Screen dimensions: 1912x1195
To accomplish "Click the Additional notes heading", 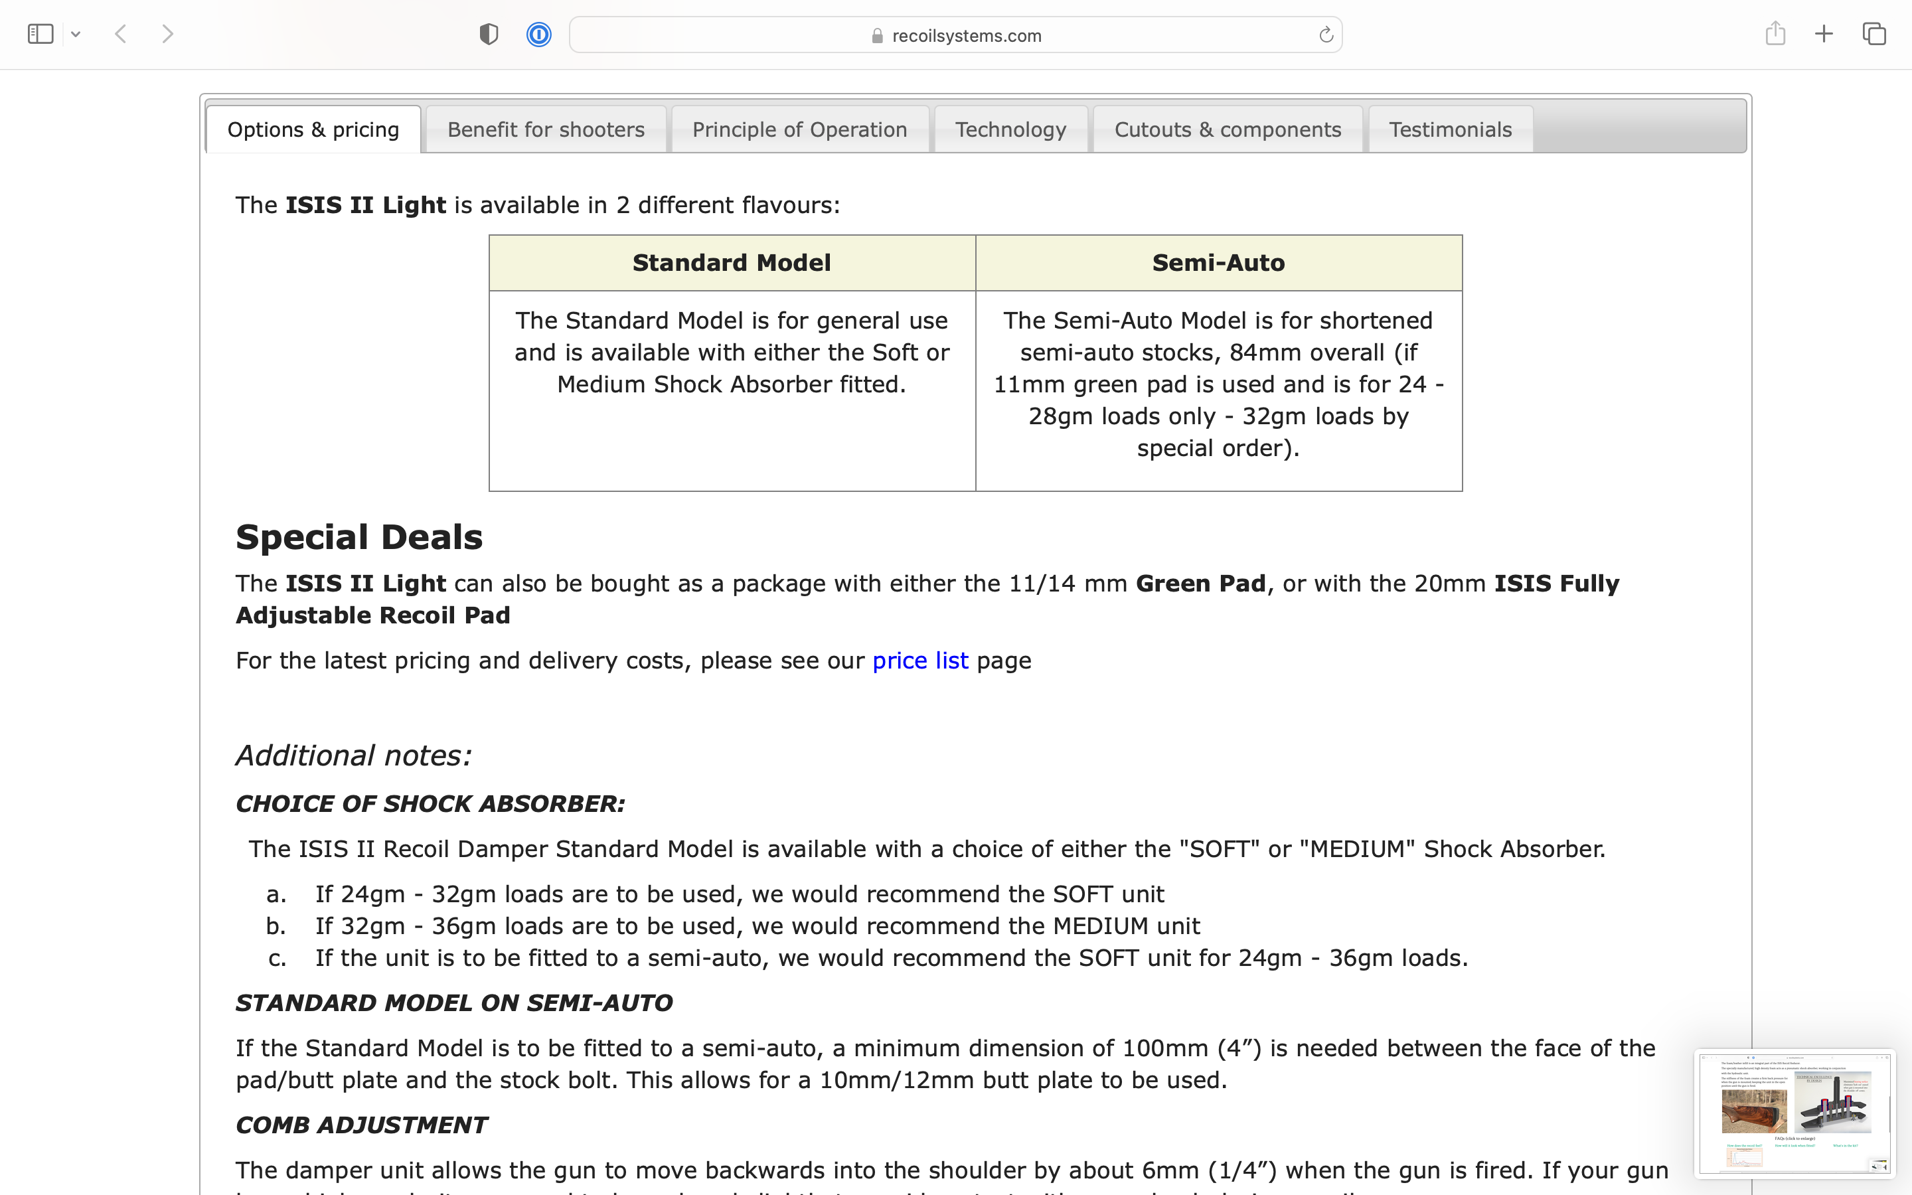I will click(x=353, y=756).
